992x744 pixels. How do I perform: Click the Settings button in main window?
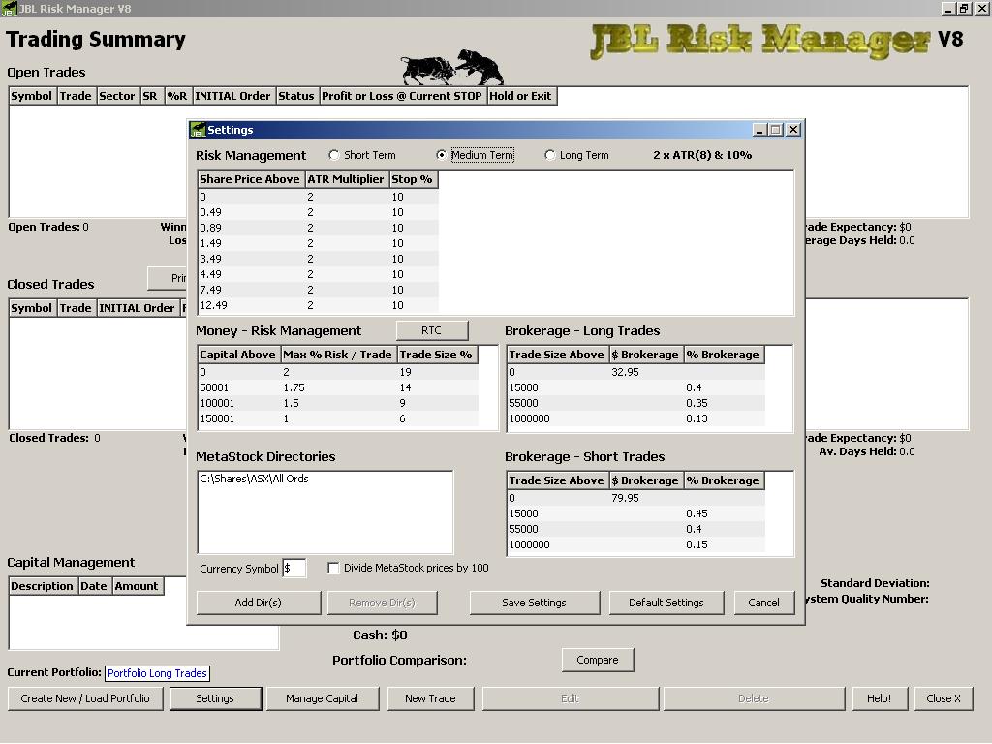(x=215, y=699)
